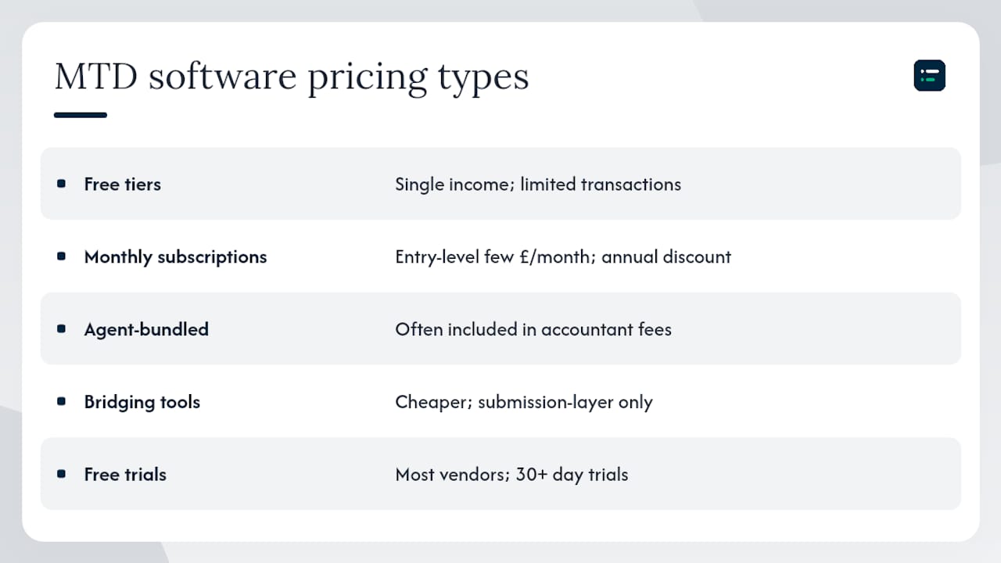Click 'Entry-level few £/month; annual discount' text
This screenshot has height=563, width=1001.
pos(563,257)
